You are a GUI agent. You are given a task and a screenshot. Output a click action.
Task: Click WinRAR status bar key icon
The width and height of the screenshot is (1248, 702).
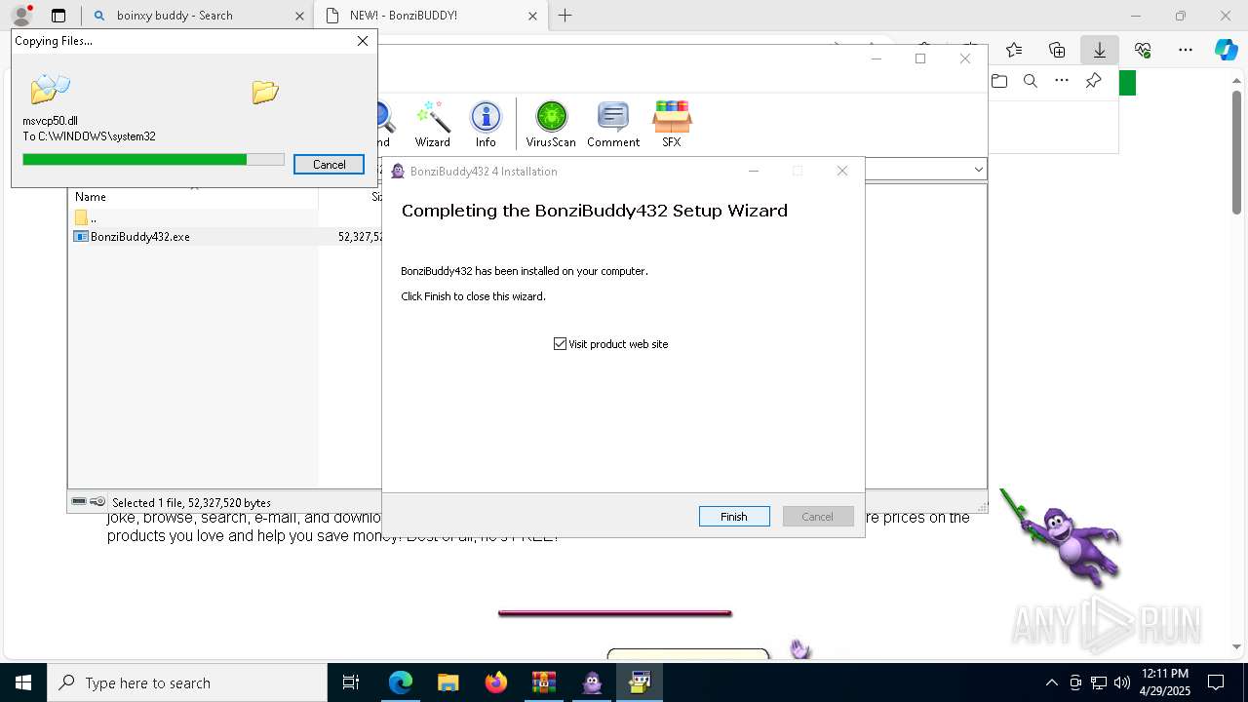pyautogui.click(x=97, y=502)
